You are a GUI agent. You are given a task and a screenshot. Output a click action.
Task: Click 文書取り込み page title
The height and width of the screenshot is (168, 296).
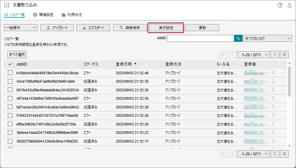pos(25,5)
